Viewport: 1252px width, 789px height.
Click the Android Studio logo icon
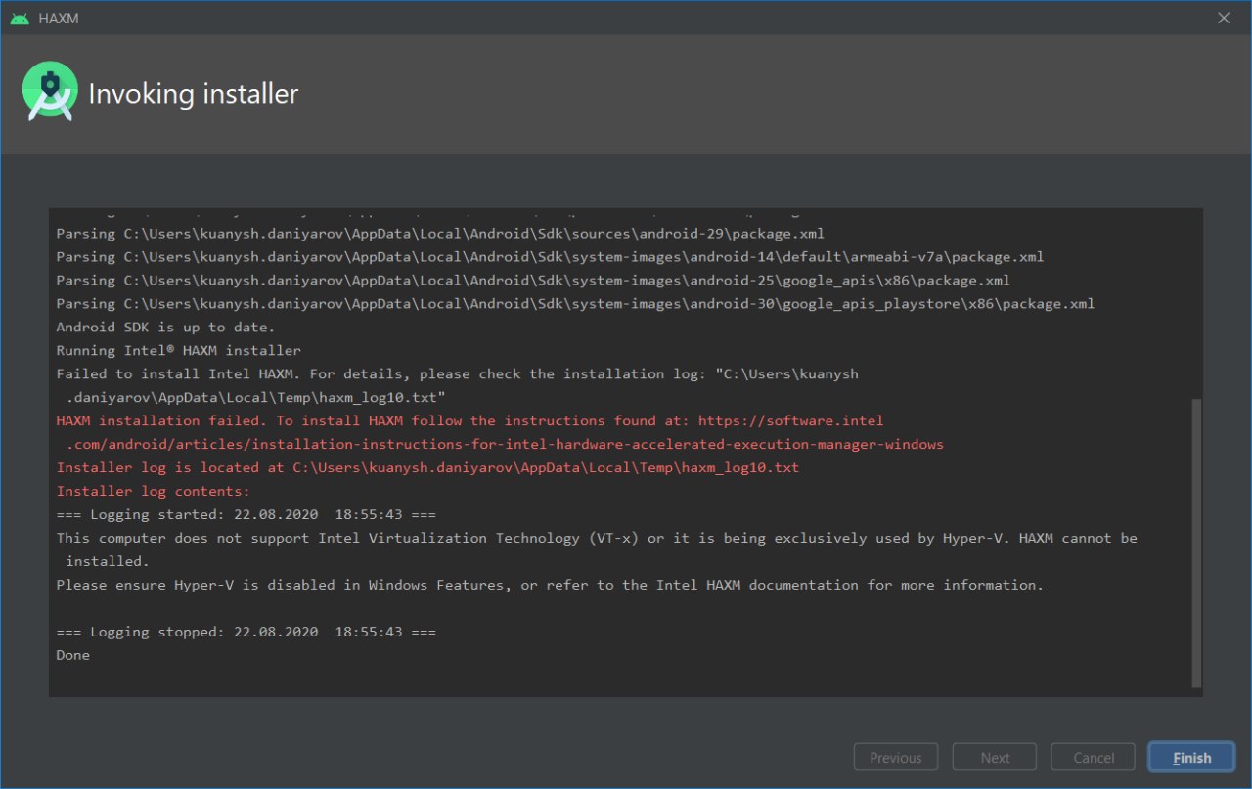[49, 92]
